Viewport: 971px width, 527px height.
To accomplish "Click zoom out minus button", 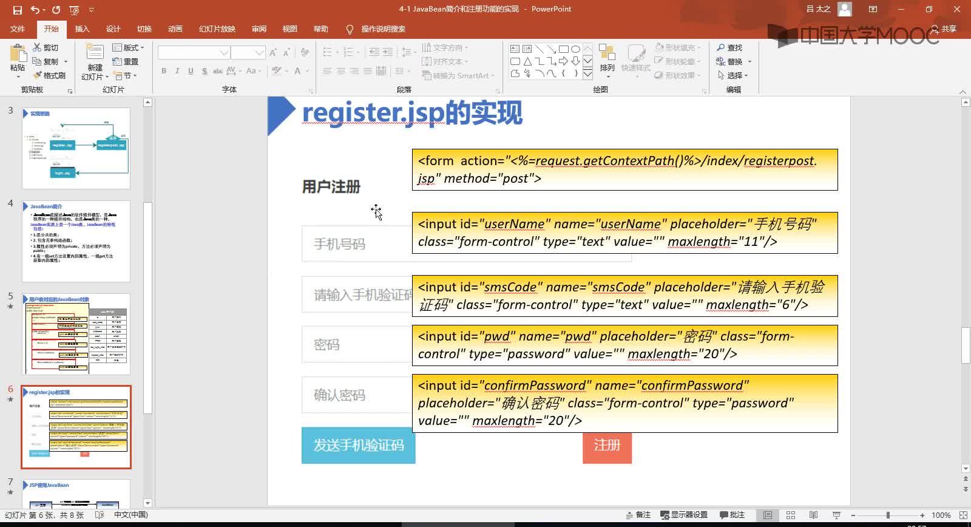I will (x=852, y=515).
